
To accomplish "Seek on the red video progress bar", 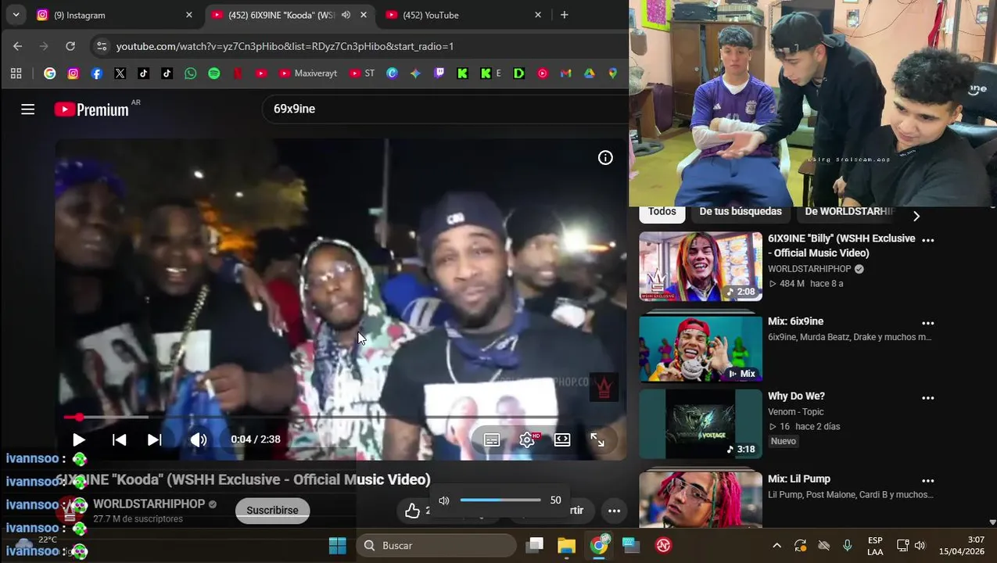I will tap(340, 418).
